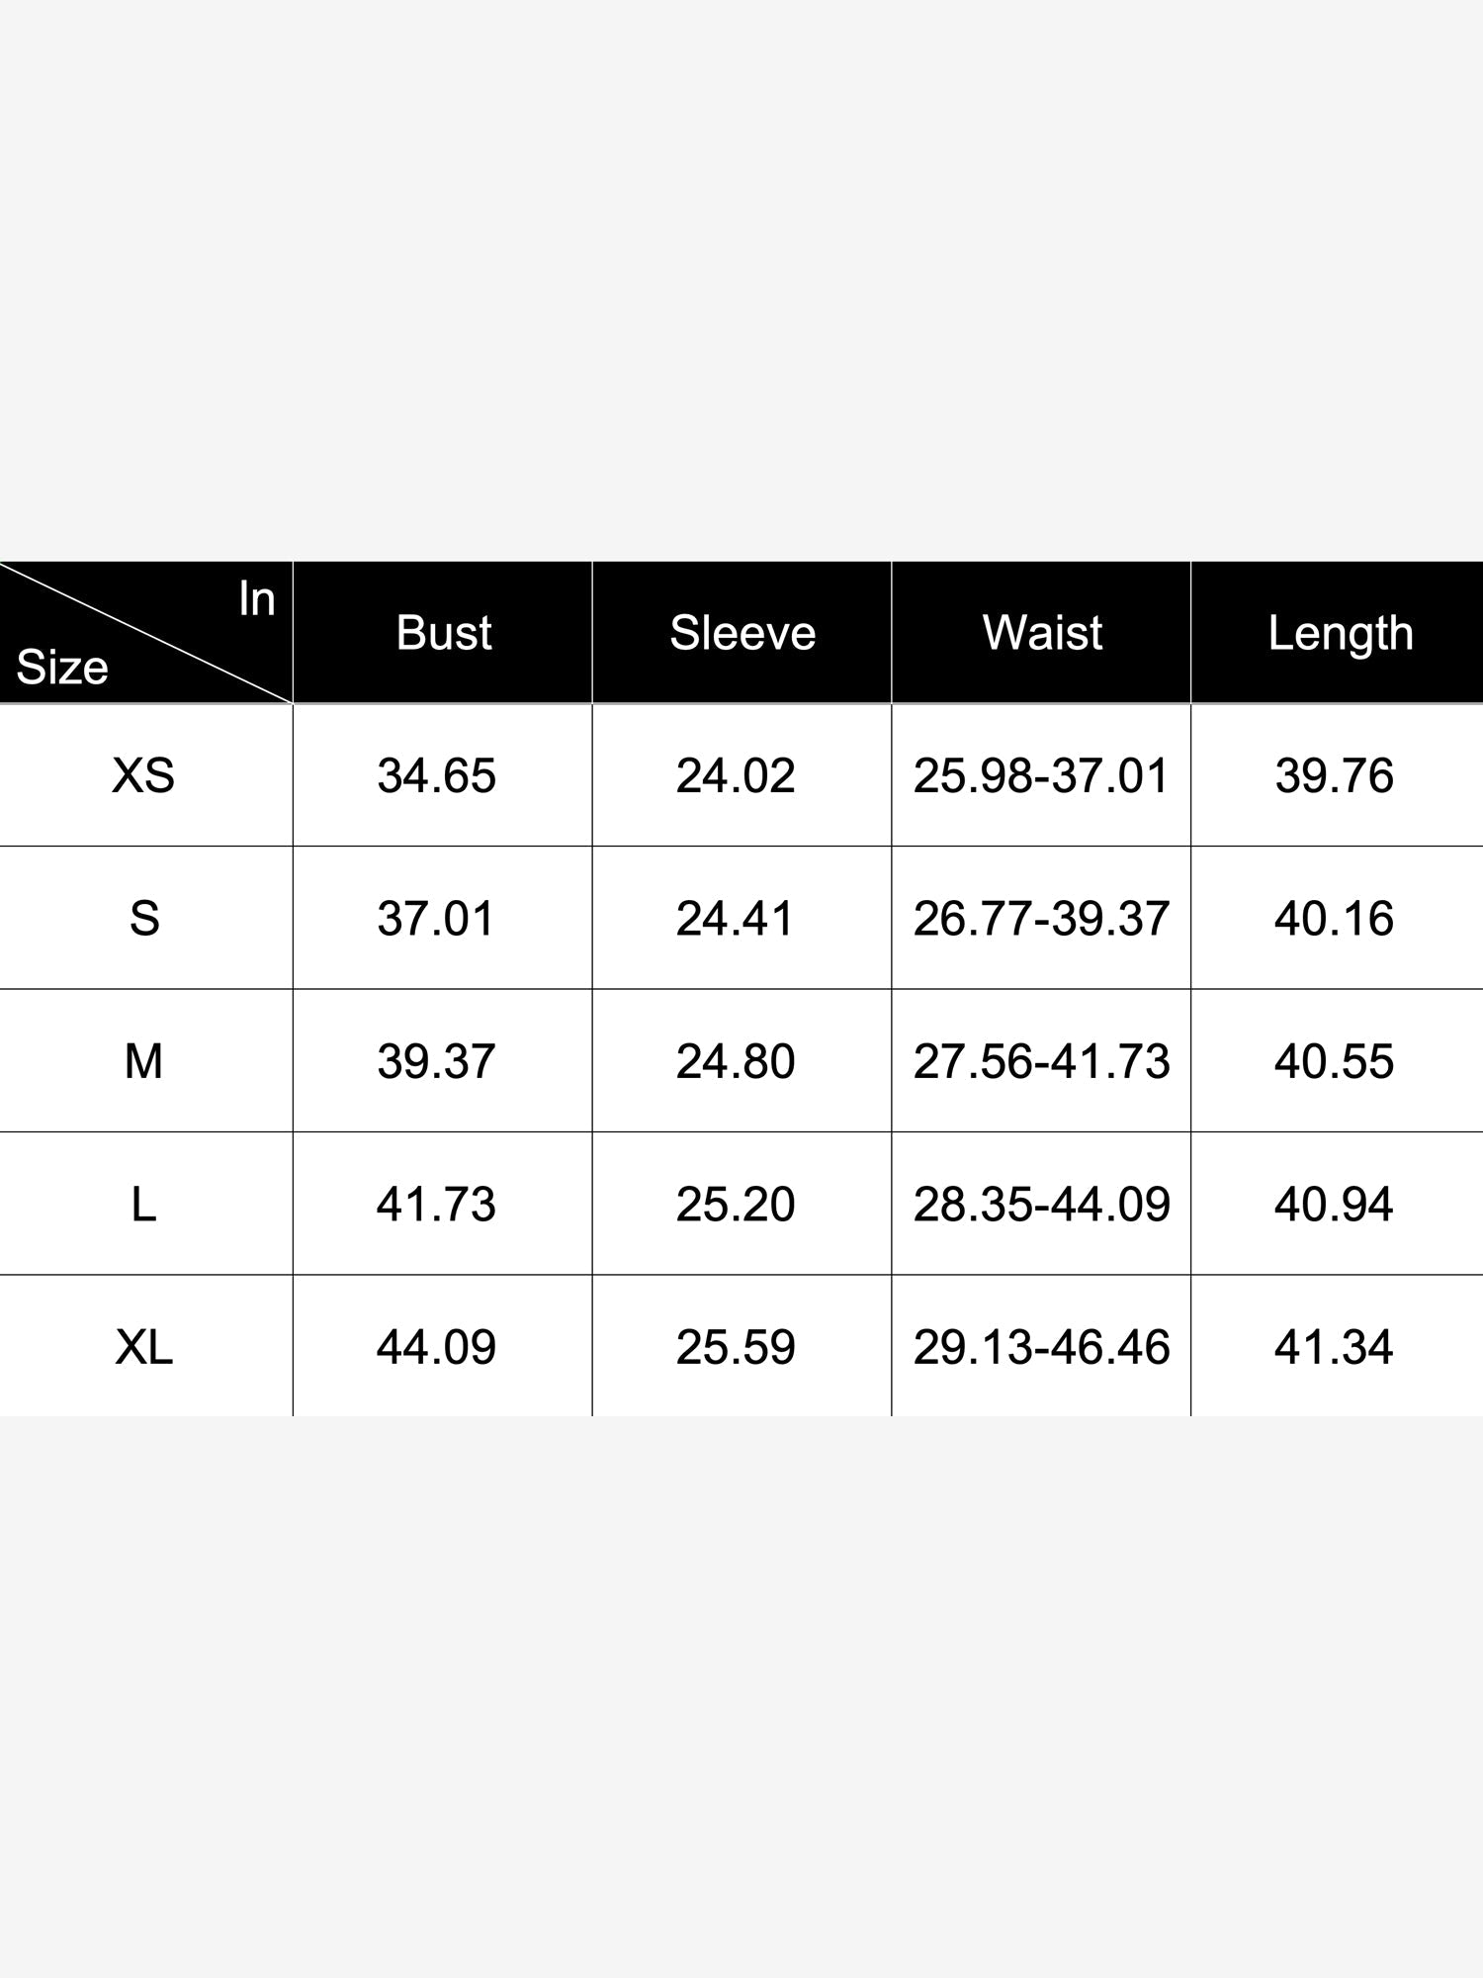Click the Bust column header
The width and height of the screenshot is (1483, 1978).
point(443,633)
